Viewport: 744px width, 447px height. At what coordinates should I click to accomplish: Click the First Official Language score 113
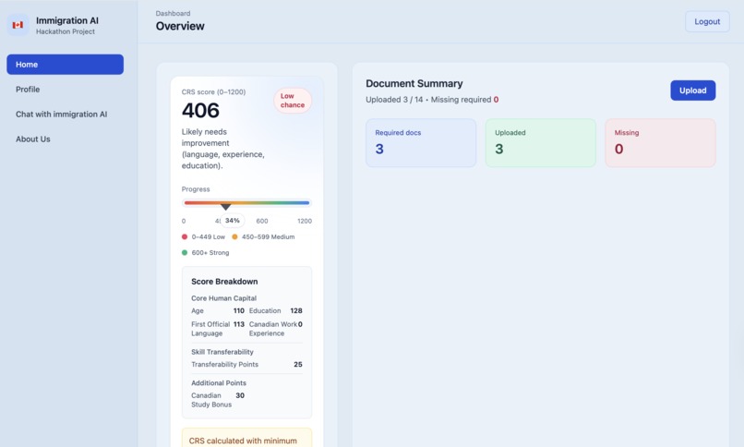click(239, 324)
